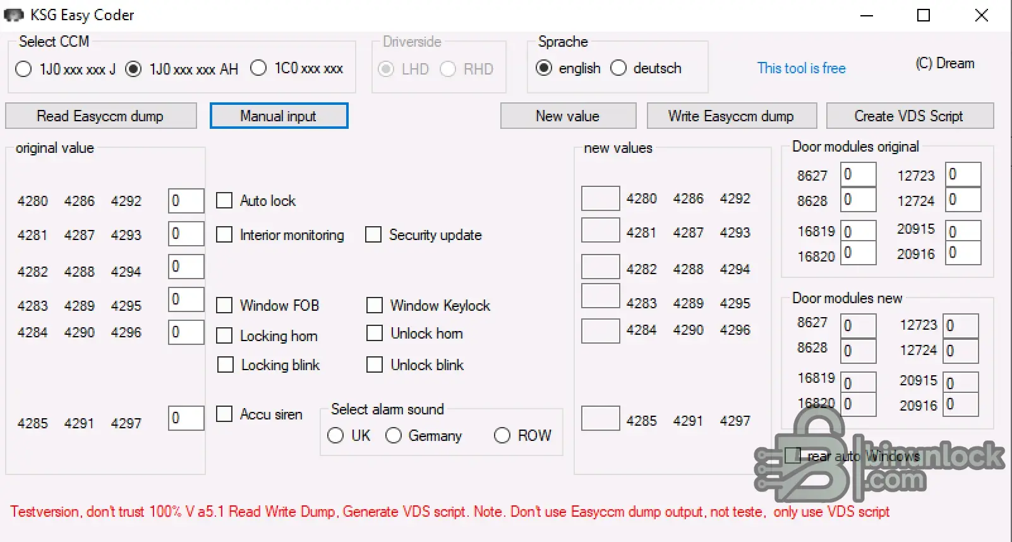Click the 'Door modules new' group label

click(x=847, y=298)
